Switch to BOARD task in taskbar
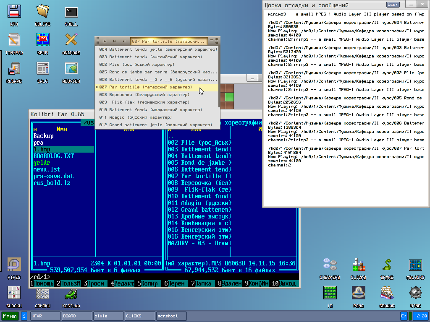Screen dimensions: 430x322 click(76, 316)
